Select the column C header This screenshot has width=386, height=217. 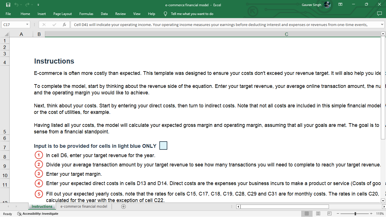click(x=286, y=34)
